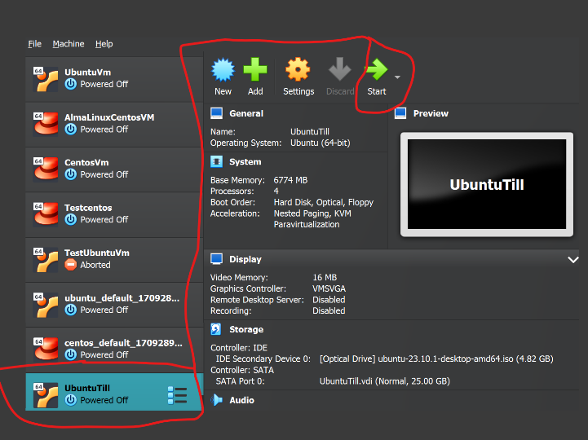Collapse the Display section with the chevron
The image size is (588, 440).
coord(573,260)
